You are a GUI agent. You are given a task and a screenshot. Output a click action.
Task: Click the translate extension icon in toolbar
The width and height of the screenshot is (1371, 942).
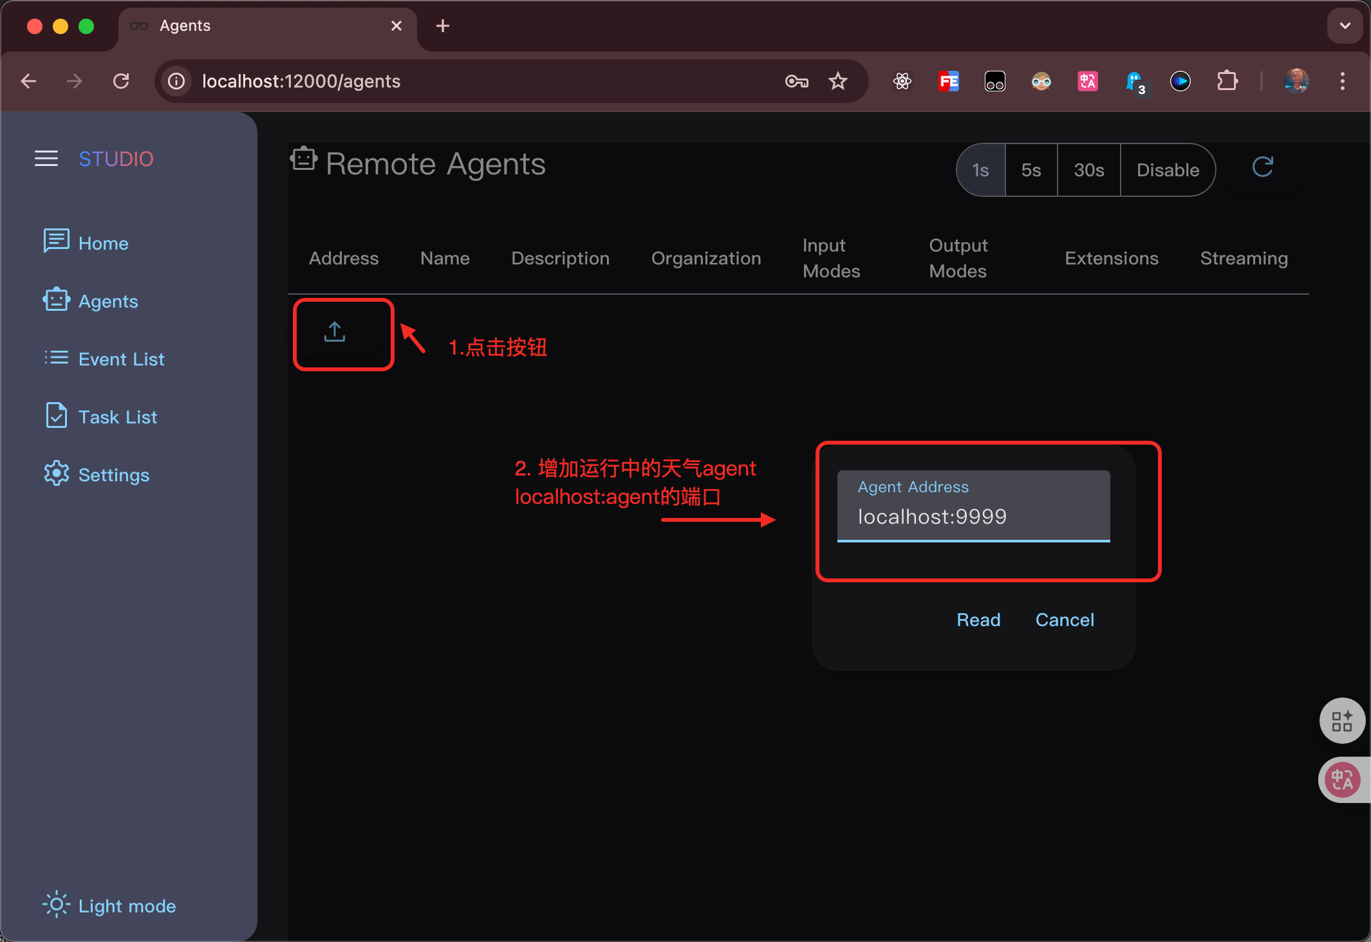click(x=1087, y=81)
